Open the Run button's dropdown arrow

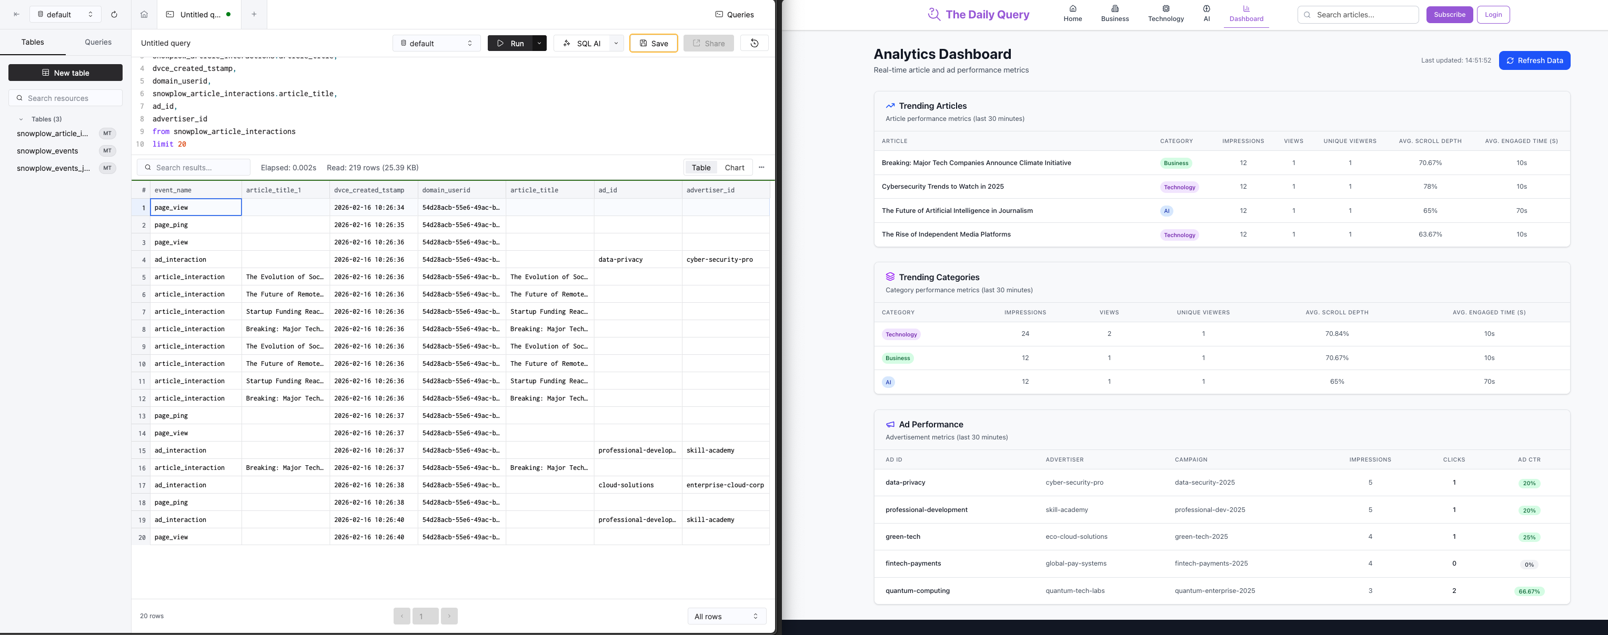(538, 43)
